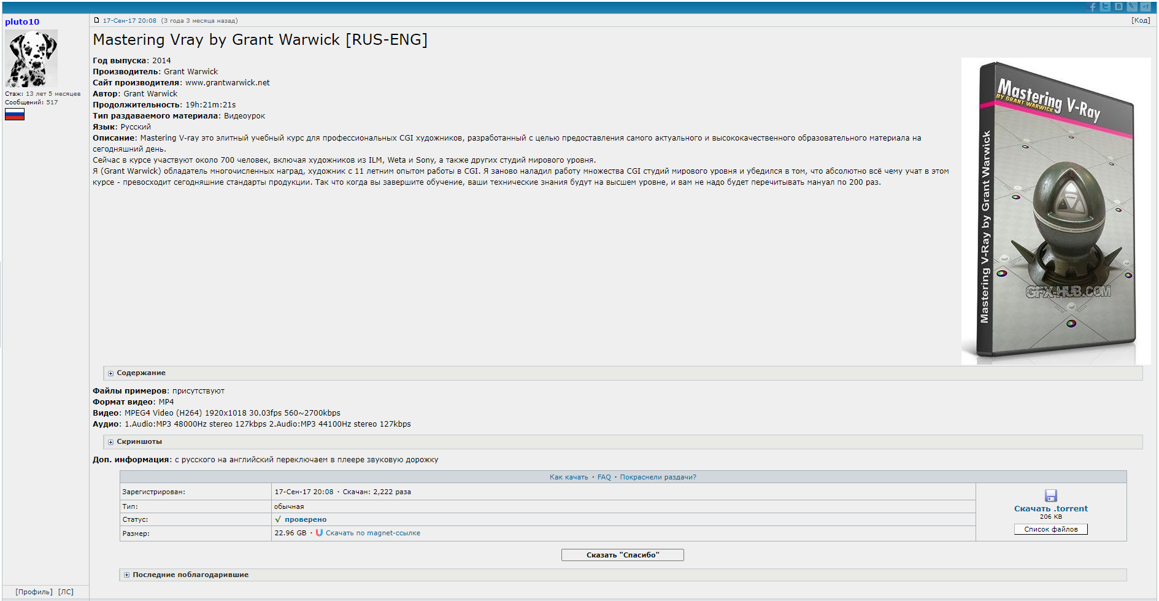Open the Покраснели раздачи? link

coord(658,477)
